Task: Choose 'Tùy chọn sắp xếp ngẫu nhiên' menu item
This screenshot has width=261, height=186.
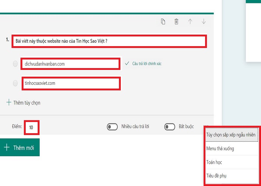Action: pos(232,135)
